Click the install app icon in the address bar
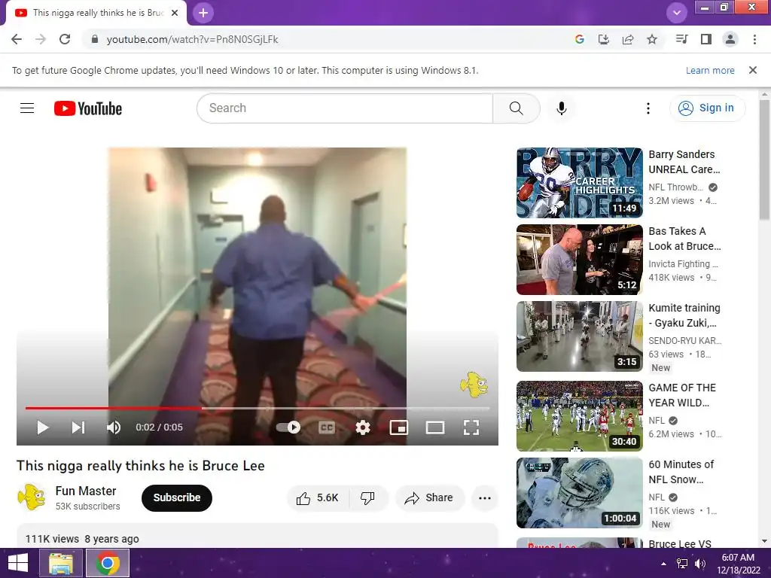Viewport: 771px width, 578px height. pyautogui.click(x=604, y=39)
